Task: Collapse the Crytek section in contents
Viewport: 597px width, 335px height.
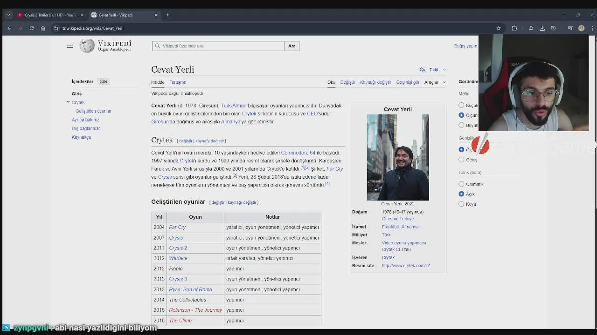Action: click(x=68, y=102)
